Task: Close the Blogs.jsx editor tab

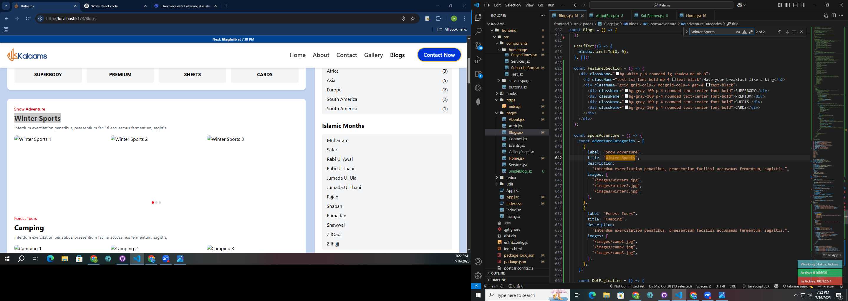Action: [582, 16]
